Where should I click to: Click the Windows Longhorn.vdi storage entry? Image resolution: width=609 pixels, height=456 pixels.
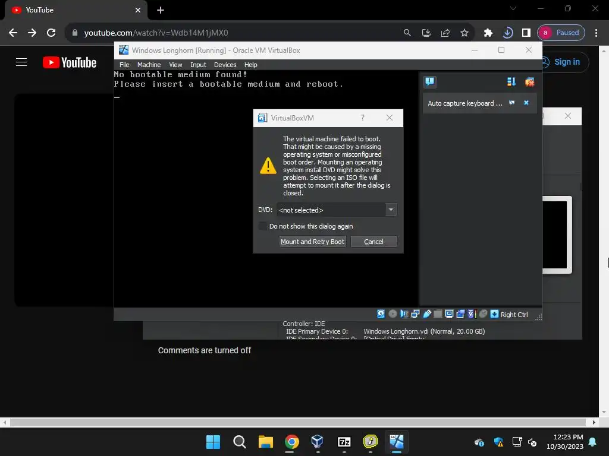click(424, 331)
